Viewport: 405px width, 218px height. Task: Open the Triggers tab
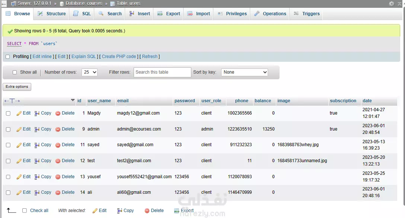(x=307, y=14)
